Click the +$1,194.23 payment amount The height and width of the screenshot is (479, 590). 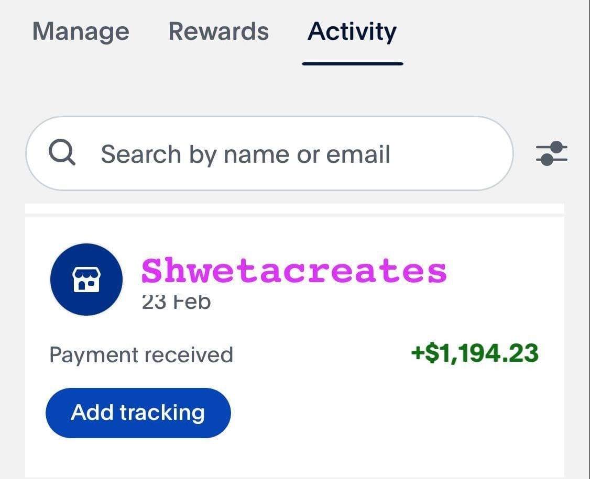475,353
